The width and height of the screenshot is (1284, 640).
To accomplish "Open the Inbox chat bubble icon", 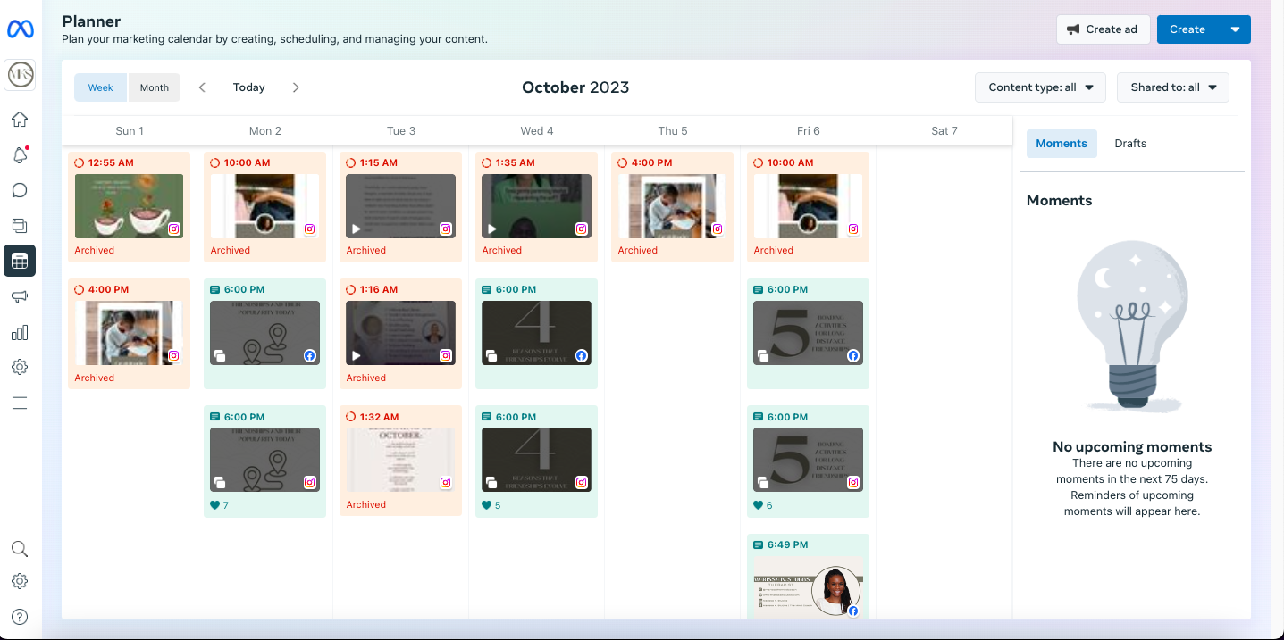I will [x=20, y=190].
